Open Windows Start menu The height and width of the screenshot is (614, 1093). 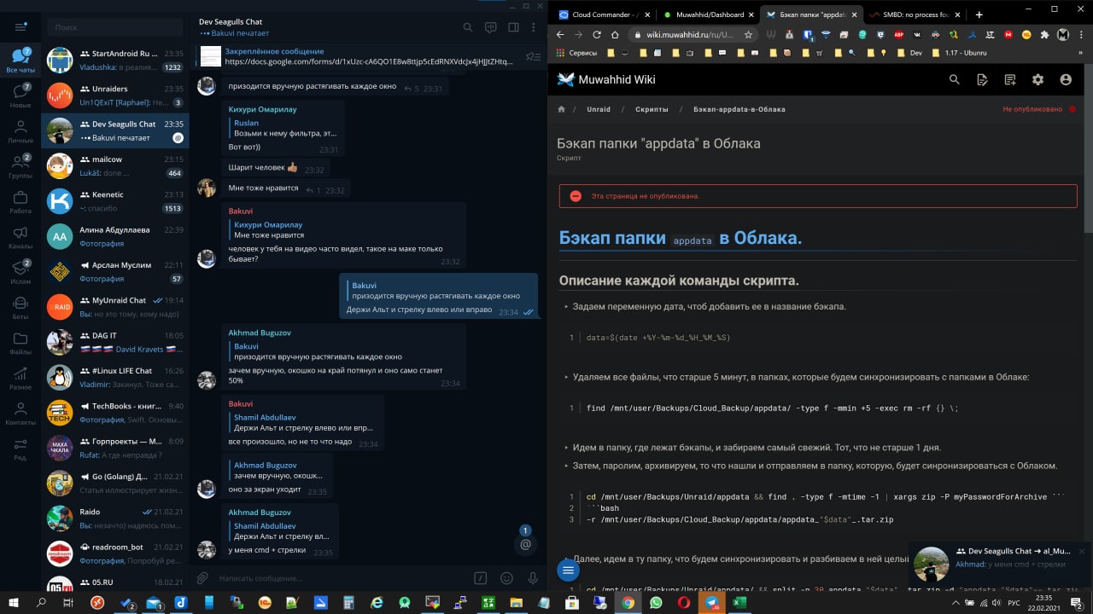[x=14, y=602]
